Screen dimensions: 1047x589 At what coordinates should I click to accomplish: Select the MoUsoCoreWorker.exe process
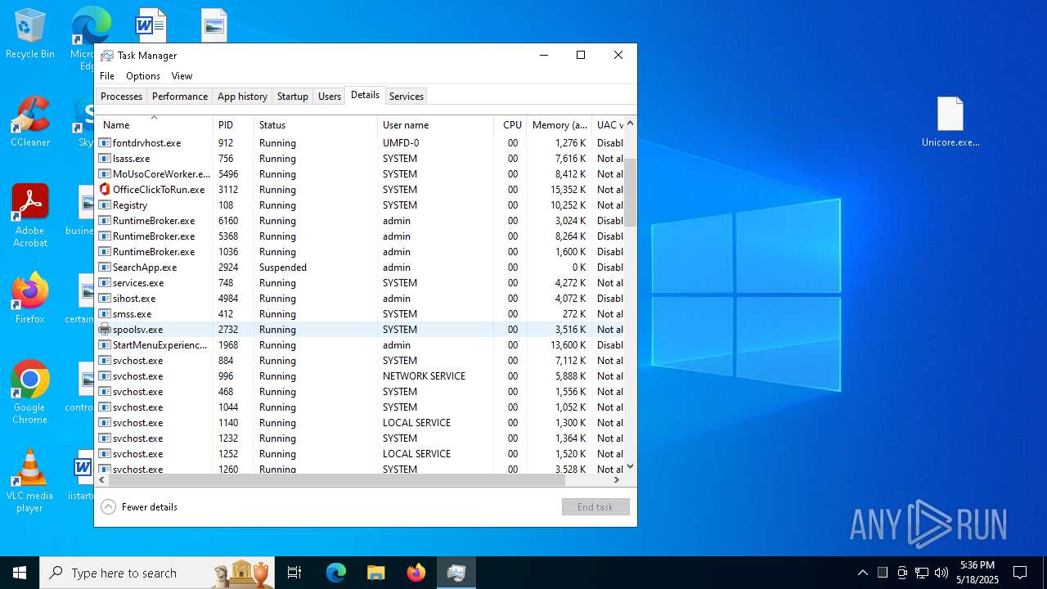click(x=360, y=174)
